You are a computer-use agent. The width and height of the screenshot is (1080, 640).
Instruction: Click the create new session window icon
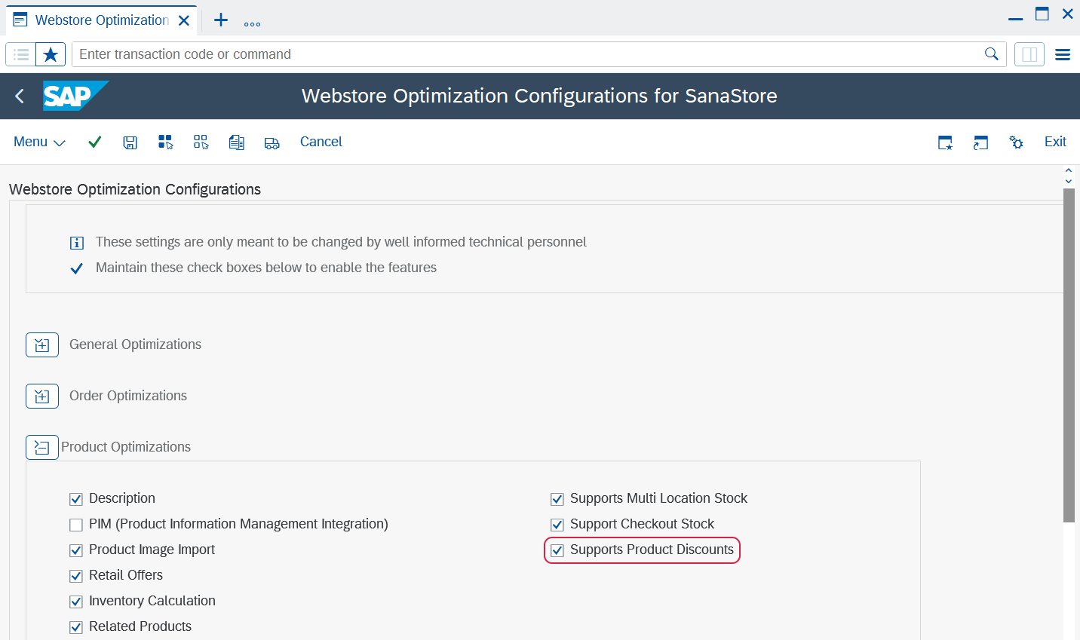point(945,142)
